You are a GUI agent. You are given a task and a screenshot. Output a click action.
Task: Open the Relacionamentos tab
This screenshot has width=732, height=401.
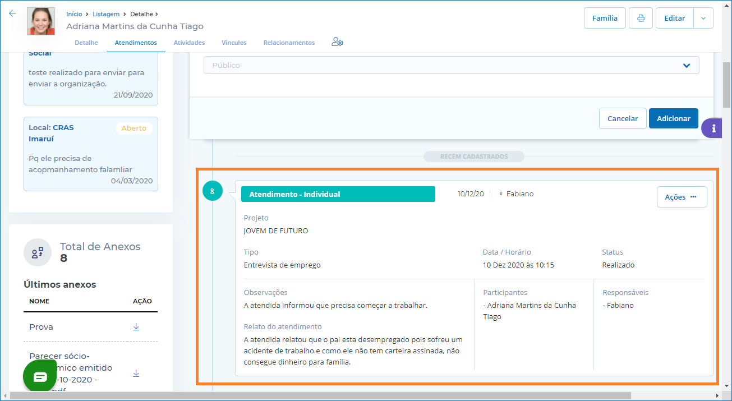(x=289, y=43)
